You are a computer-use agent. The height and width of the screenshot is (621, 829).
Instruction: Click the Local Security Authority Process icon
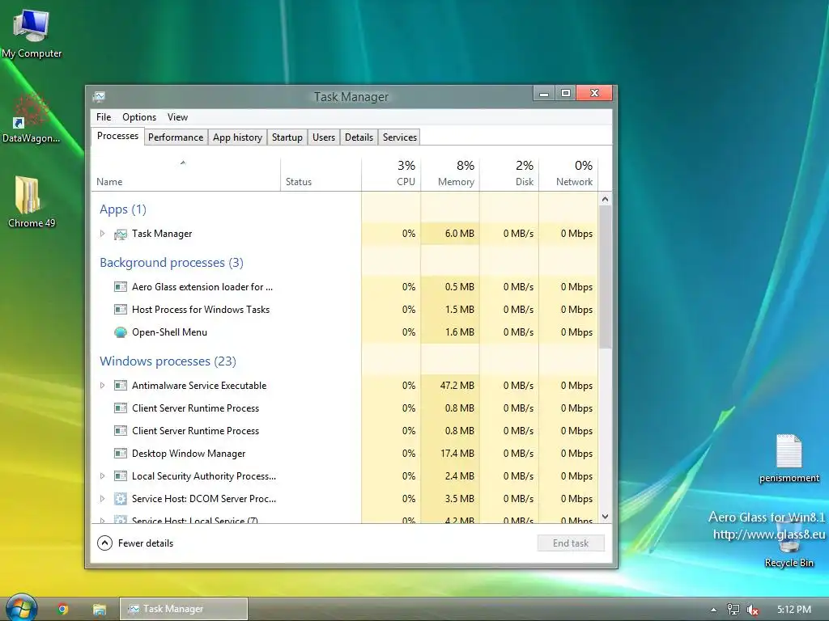click(x=121, y=475)
